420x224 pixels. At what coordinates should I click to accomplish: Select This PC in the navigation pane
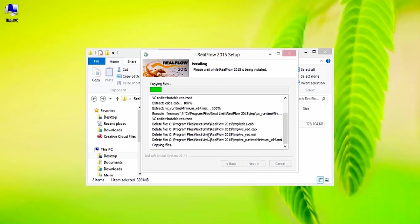coord(104,149)
